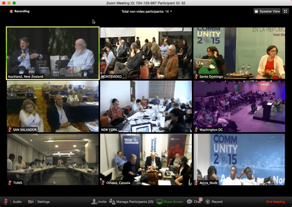
Task: Click muted mic icon on TUNIS tile
Action: [x=10, y=183]
